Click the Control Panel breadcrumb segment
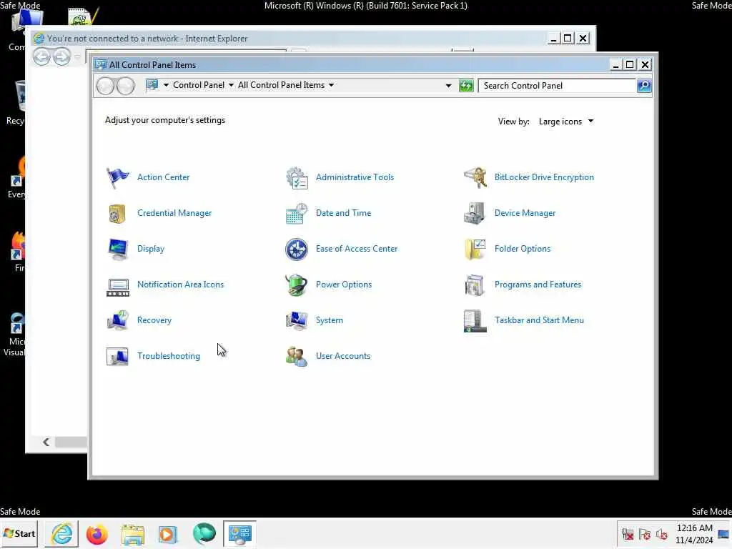Viewport: 732px width, 549px height. coord(199,85)
